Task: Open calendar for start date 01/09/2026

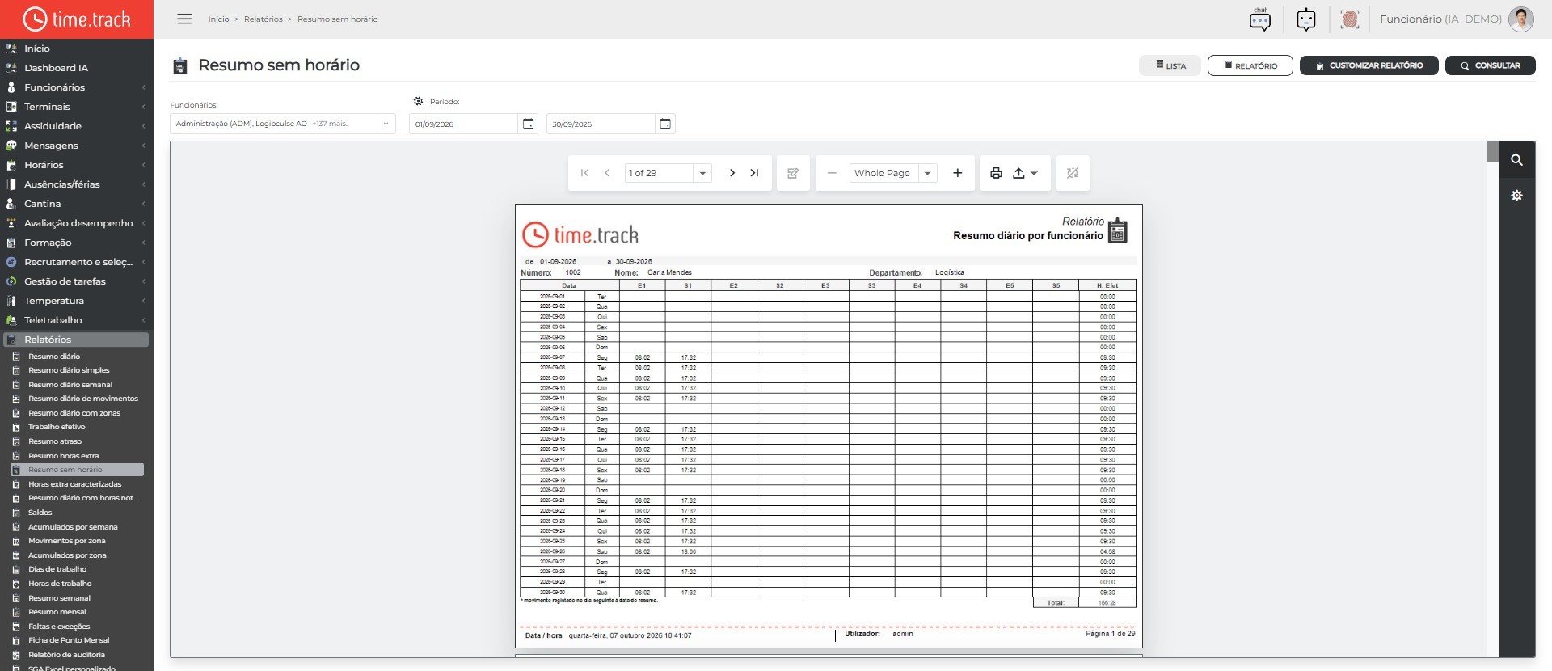Action: click(529, 124)
